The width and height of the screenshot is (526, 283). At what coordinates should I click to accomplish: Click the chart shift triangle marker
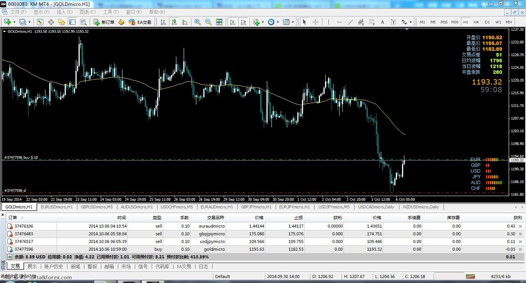407,29
